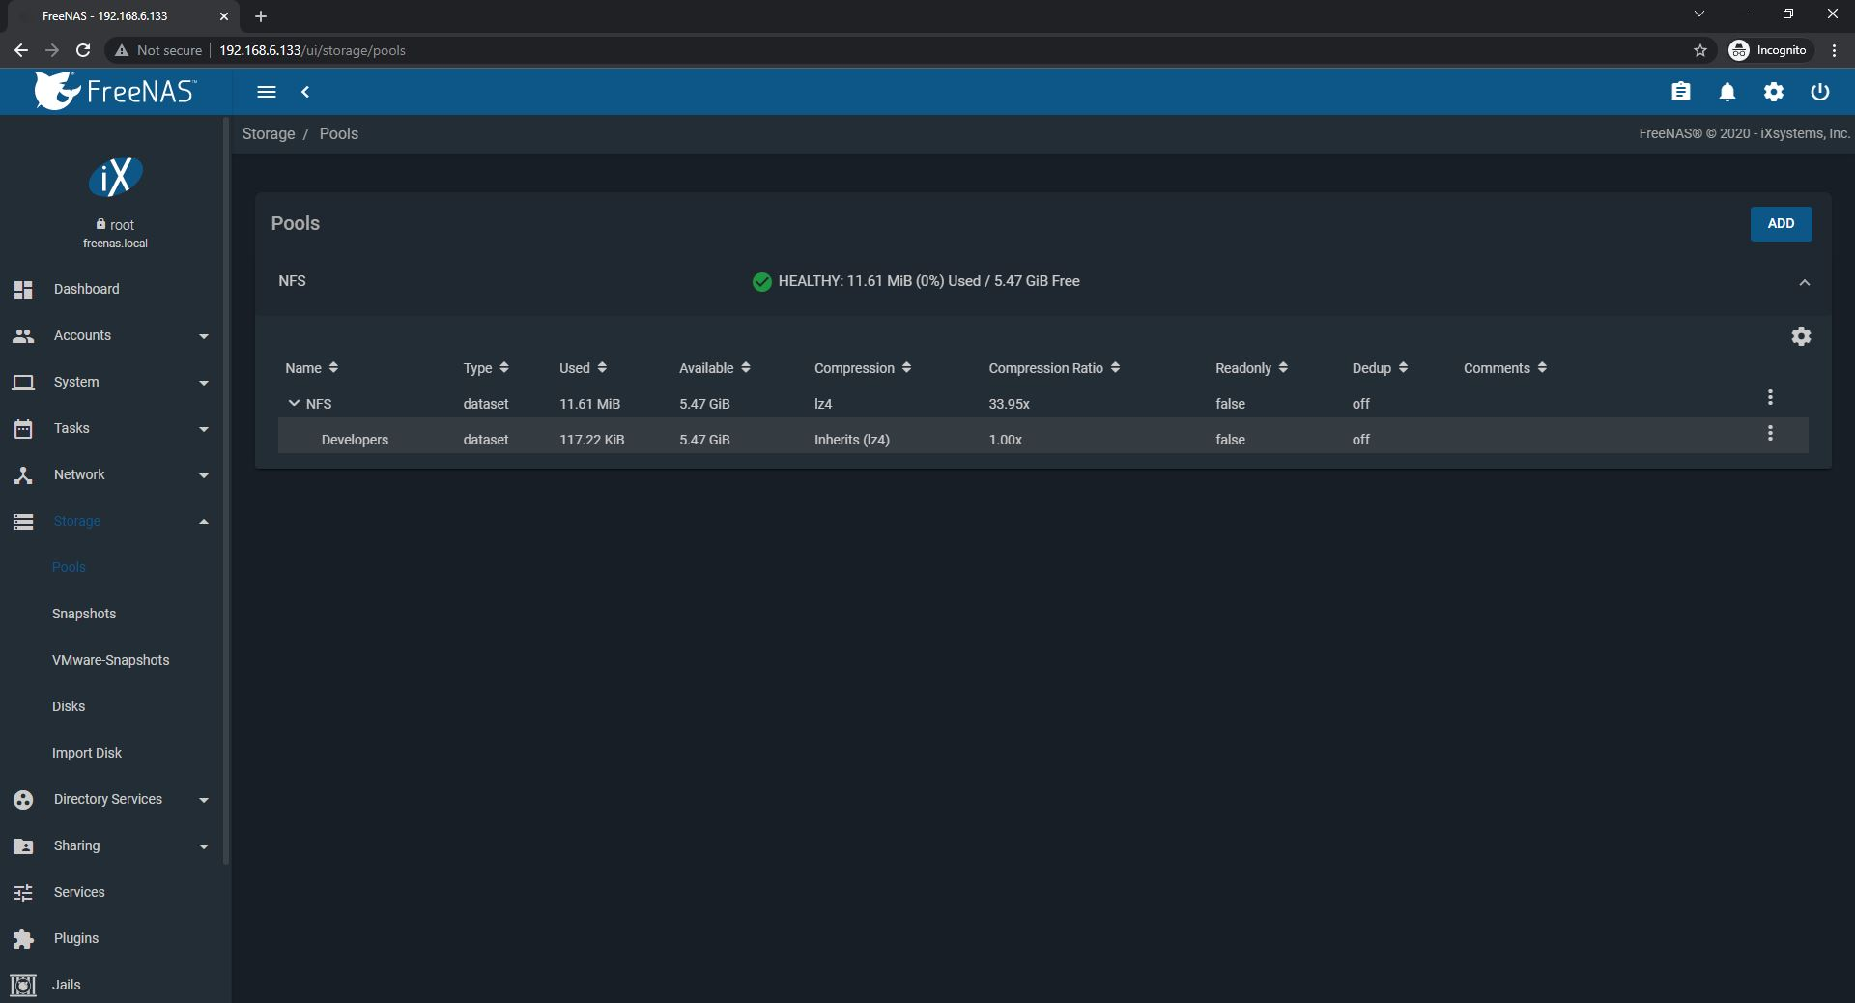Reload the browser page
Screen dimensions: 1855x1003
click(83, 50)
